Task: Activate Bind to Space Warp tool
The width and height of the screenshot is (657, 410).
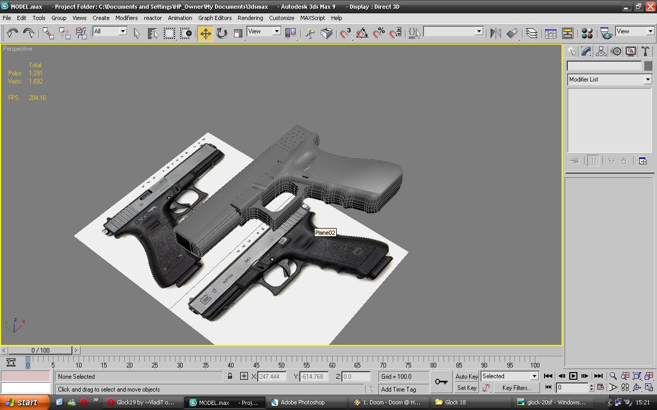Action: [x=81, y=33]
